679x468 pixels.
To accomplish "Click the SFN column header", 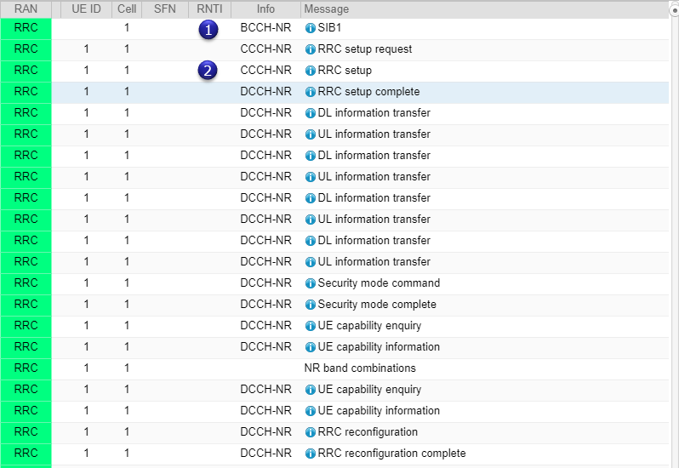I will coord(165,9).
